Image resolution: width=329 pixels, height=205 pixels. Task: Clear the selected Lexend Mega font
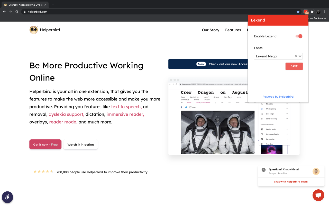tap(296, 56)
